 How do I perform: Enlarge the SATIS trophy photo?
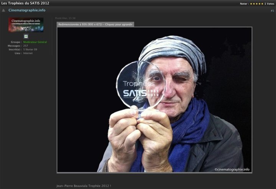click(154, 100)
